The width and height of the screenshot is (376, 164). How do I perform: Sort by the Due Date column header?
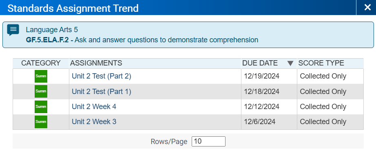260,63
